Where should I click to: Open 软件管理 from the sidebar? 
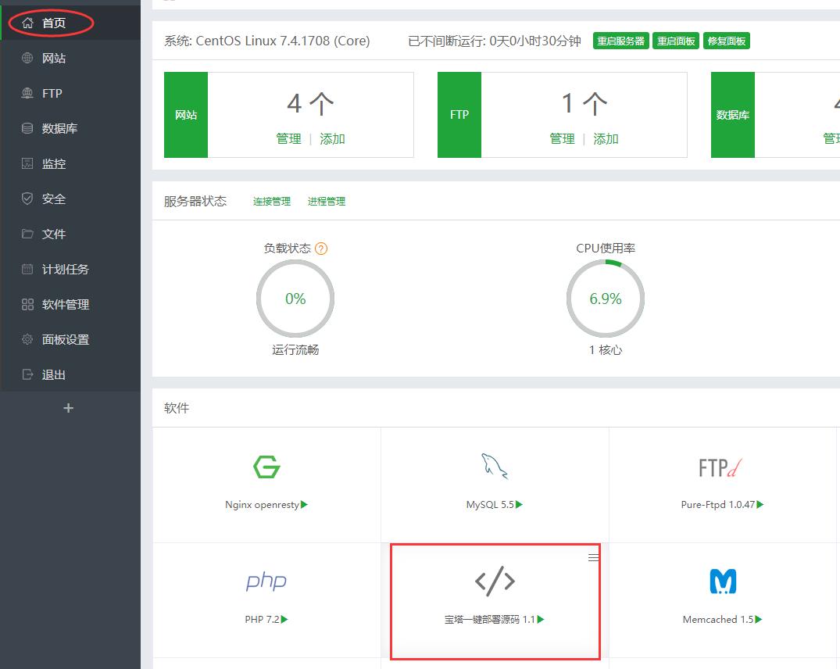(70, 304)
